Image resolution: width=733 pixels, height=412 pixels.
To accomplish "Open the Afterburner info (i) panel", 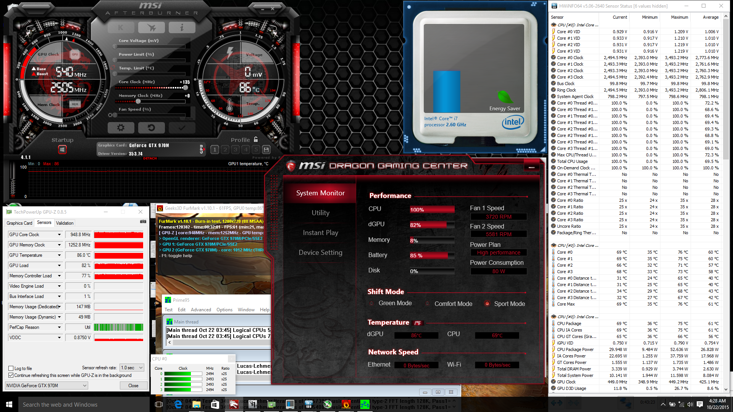I will click(x=182, y=27).
